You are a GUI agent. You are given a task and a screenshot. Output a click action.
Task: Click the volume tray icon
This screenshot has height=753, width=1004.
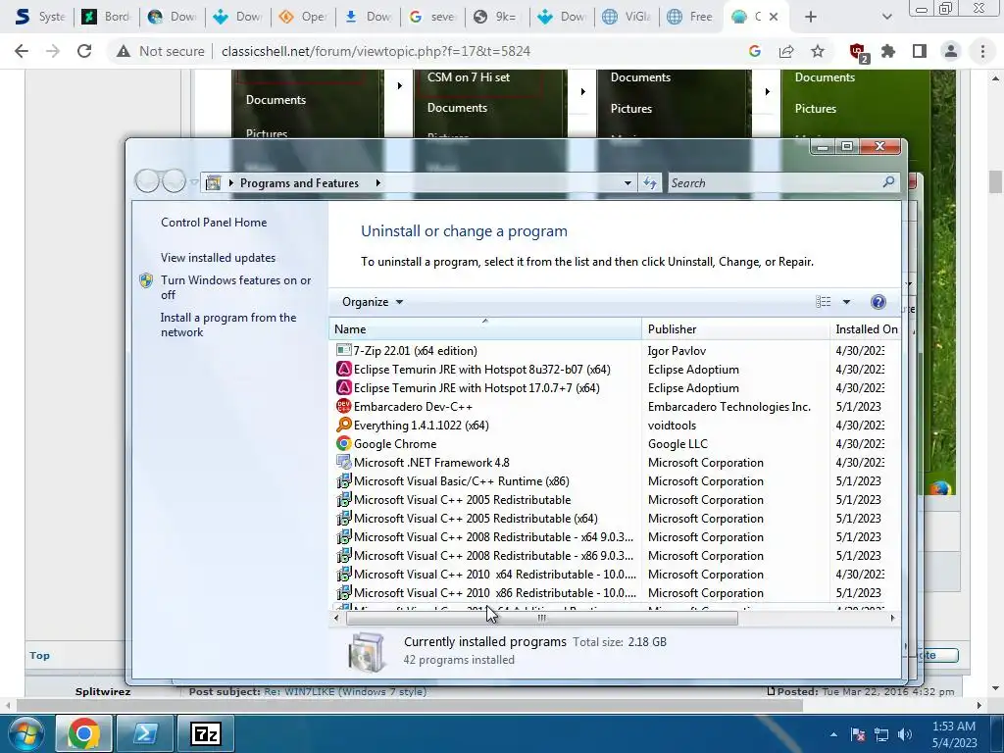[905, 734]
